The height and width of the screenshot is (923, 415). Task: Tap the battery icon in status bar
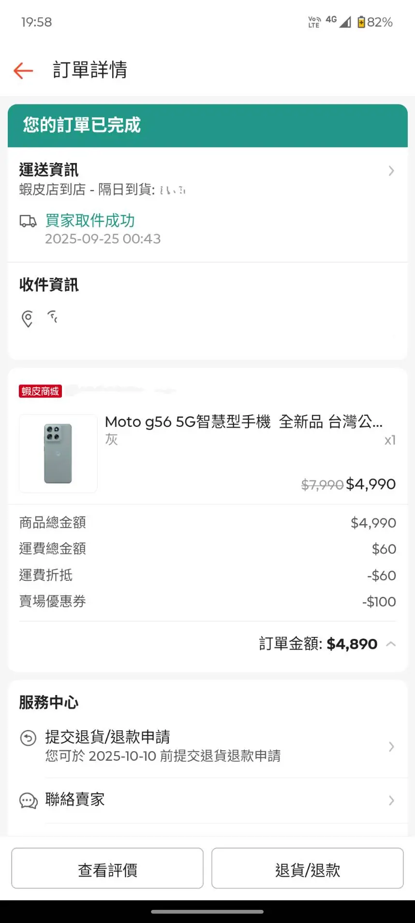click(361, 22)
